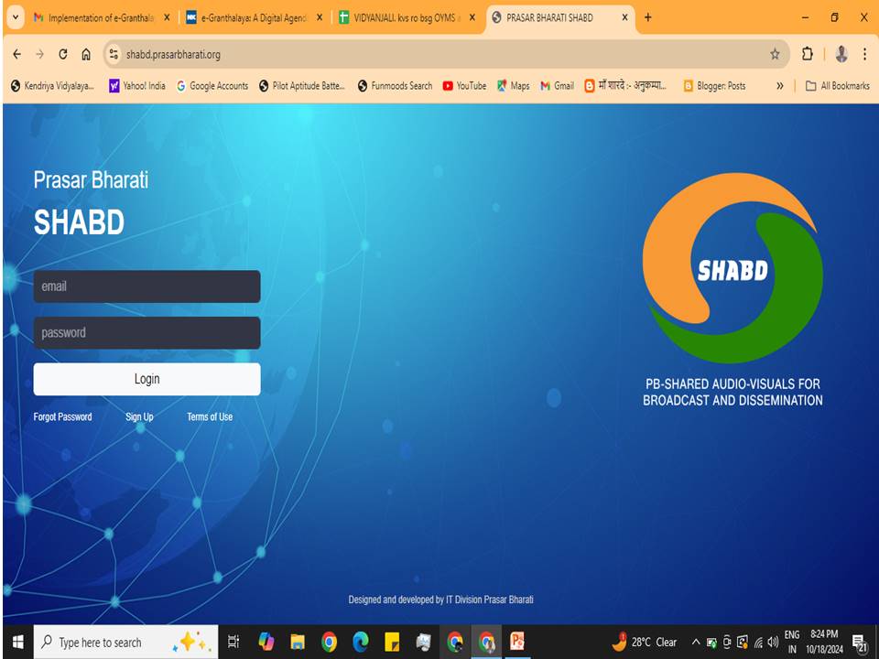Screen dimensions: 879x659
Task: Click the view site information icon
Action: tap(114, 54)
